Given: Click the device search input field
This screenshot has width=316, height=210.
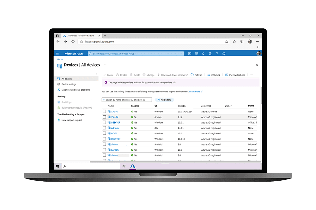Looking at the screenshot, I should click(126, 99).
